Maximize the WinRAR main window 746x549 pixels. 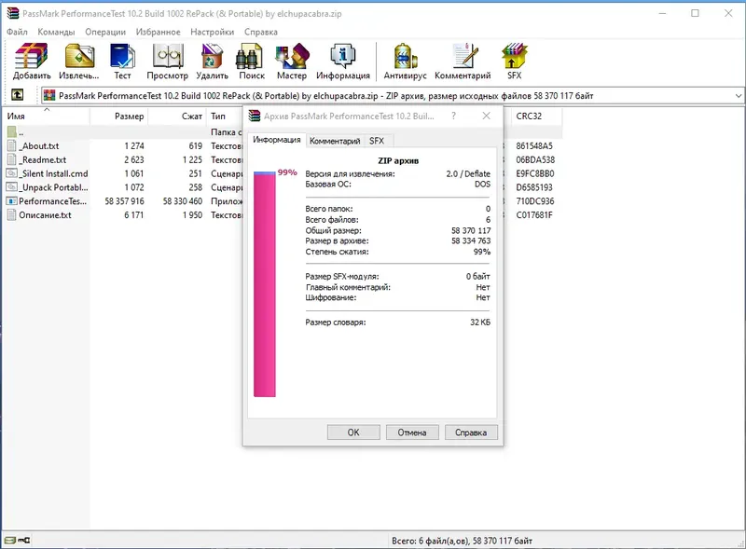[695, 13]
